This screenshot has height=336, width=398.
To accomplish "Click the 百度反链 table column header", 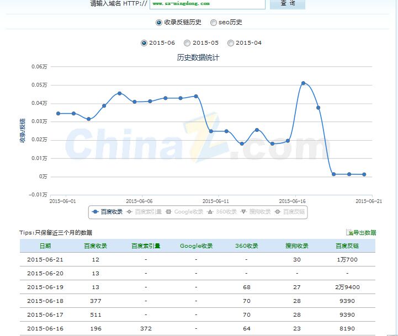I will (347, 246).
